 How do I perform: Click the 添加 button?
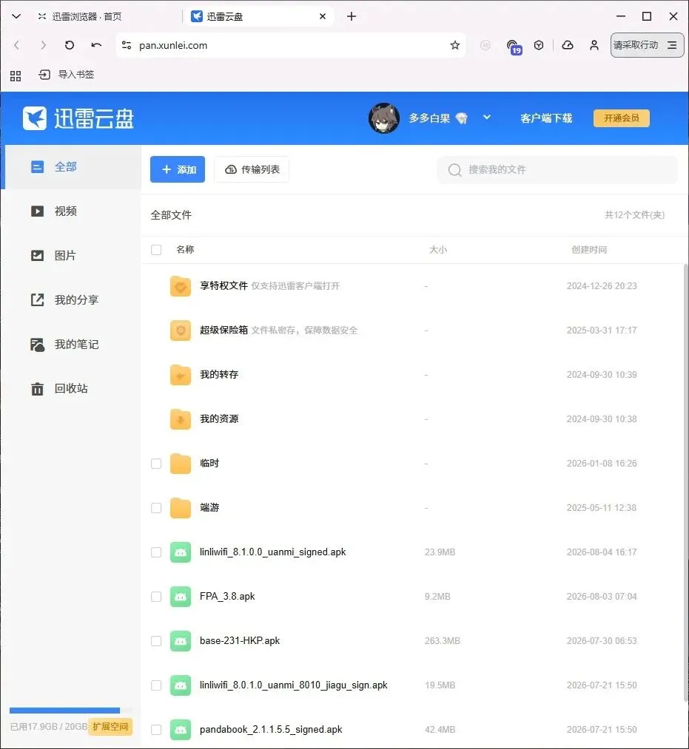tap(178, 169)
